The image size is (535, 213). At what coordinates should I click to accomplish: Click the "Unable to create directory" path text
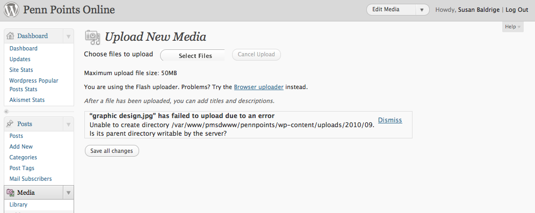coord(232,124)
